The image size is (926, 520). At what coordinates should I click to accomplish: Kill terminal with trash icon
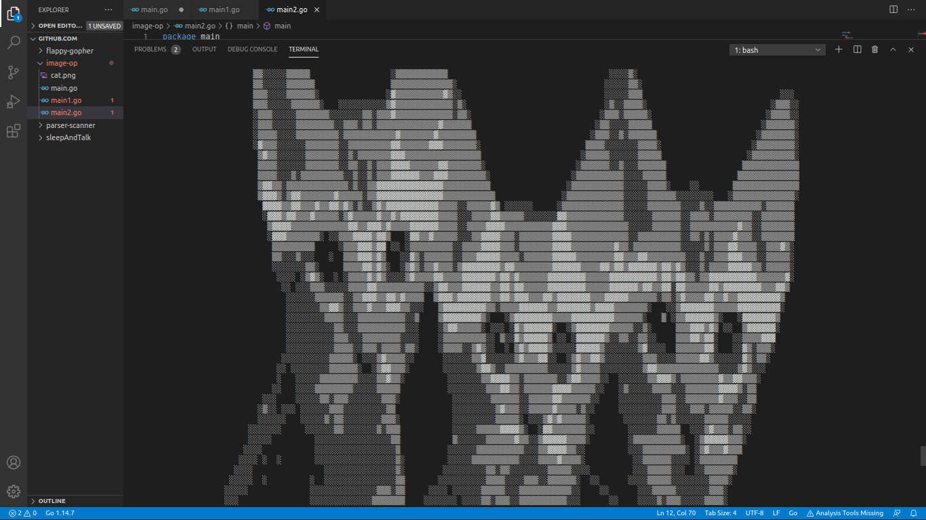[874, 49]
